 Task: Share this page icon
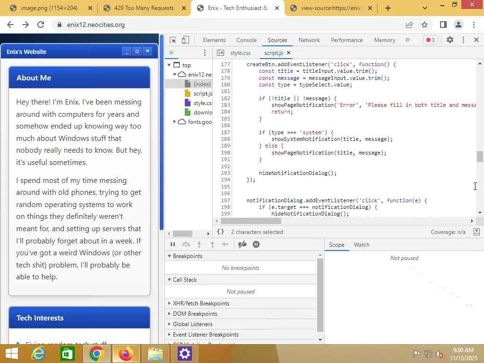409,25
